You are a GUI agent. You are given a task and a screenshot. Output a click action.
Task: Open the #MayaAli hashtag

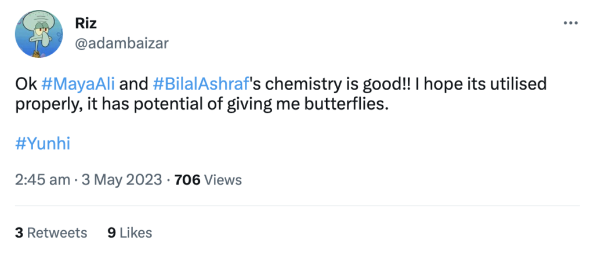click(x=78, y=84)
